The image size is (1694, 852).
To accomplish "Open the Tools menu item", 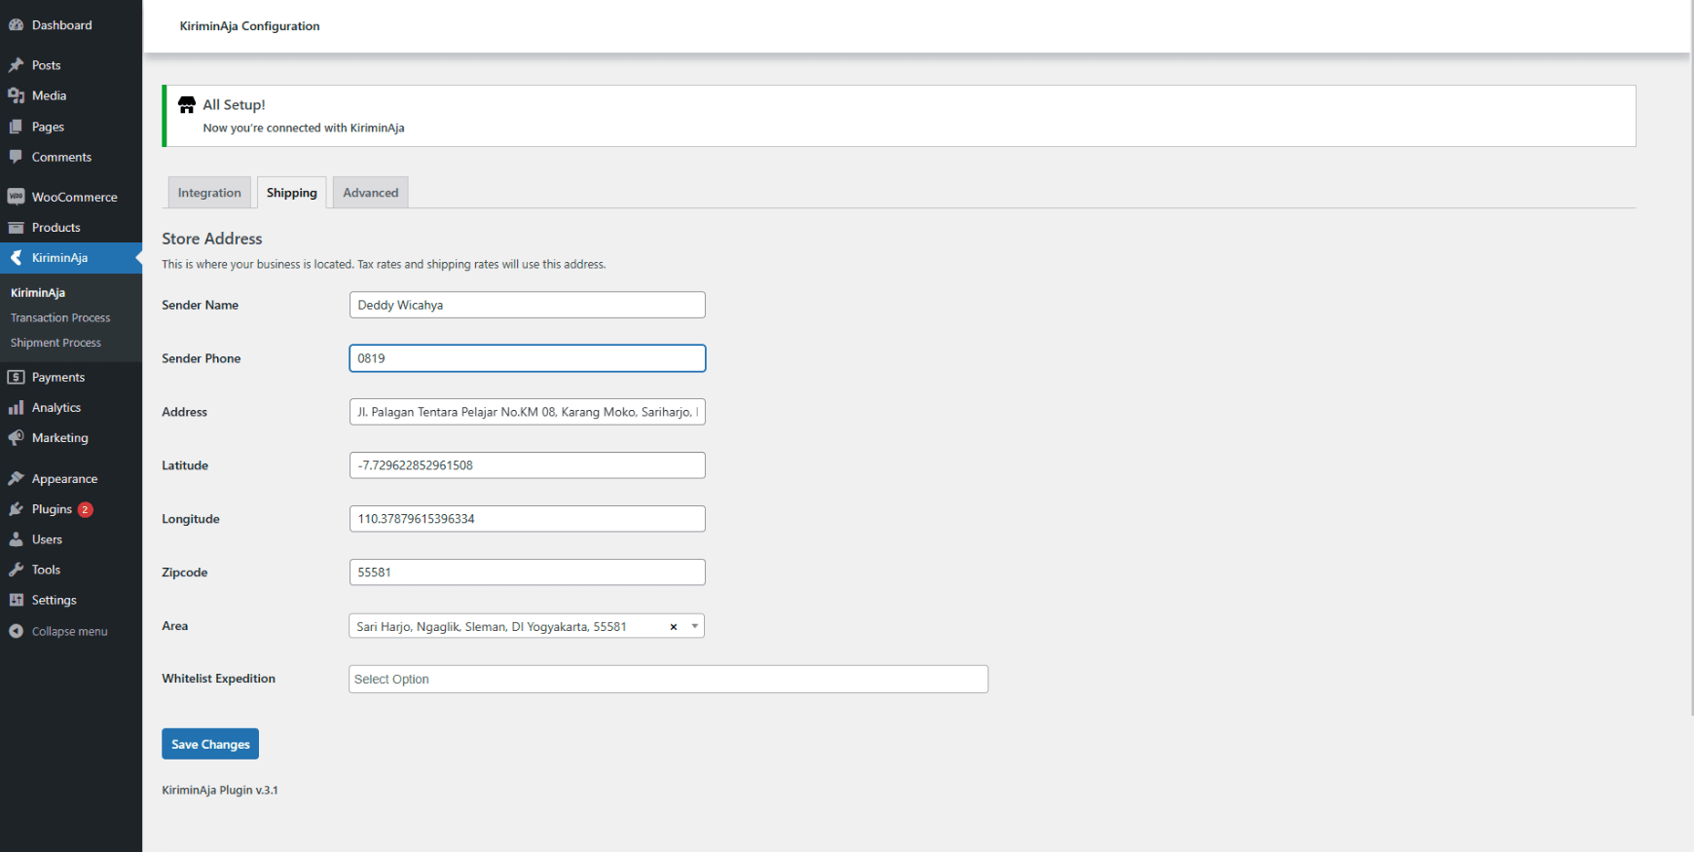I will (71, 570).
